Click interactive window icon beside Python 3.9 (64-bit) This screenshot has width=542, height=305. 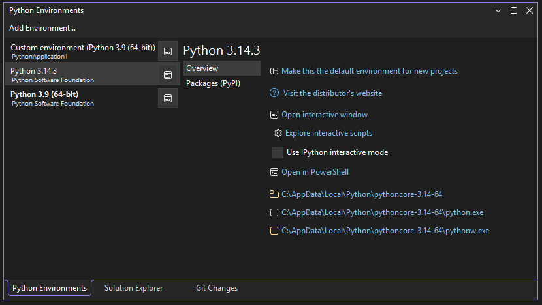(168, 98)
